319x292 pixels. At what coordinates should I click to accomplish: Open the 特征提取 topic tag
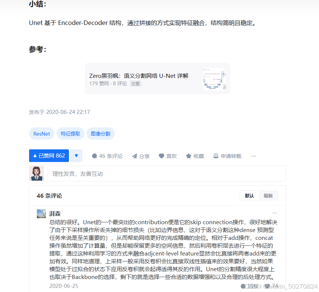(70, 134)
